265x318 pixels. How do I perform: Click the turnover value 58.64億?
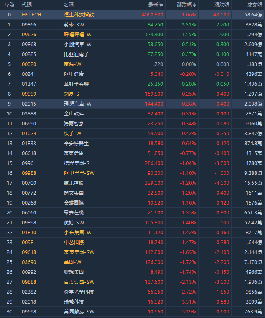pos(253,15)
